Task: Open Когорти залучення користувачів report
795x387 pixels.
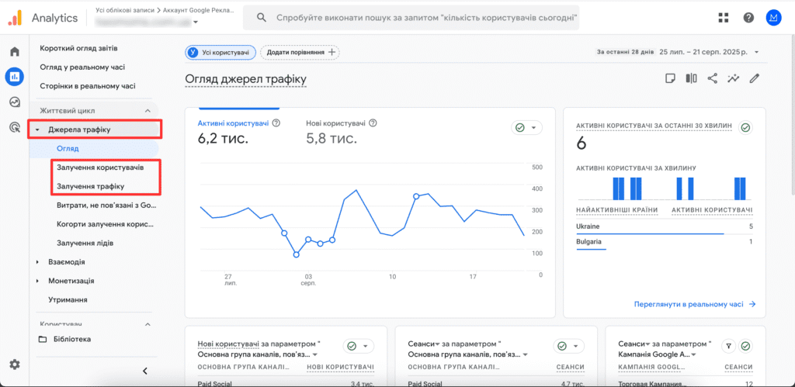Action: pyautogui.click(x=105, y=224)
